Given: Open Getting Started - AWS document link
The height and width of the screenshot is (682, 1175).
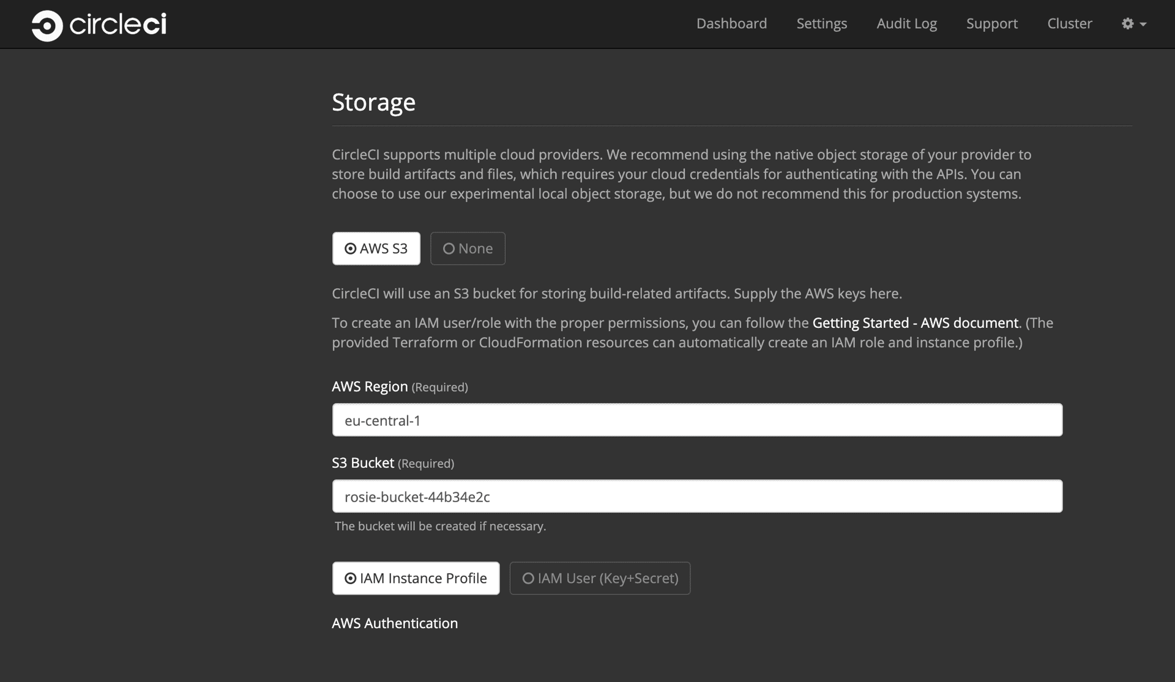Looking at the screenshot, I should tap(915, 323).
